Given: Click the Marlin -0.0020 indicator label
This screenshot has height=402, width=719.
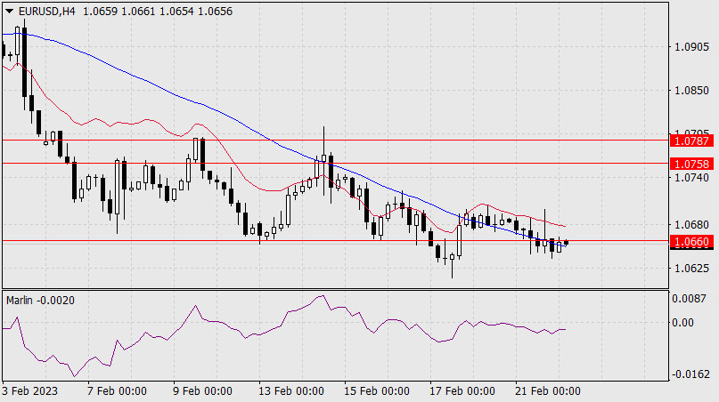Looking at the screenshot, I should tap(41, 301).
